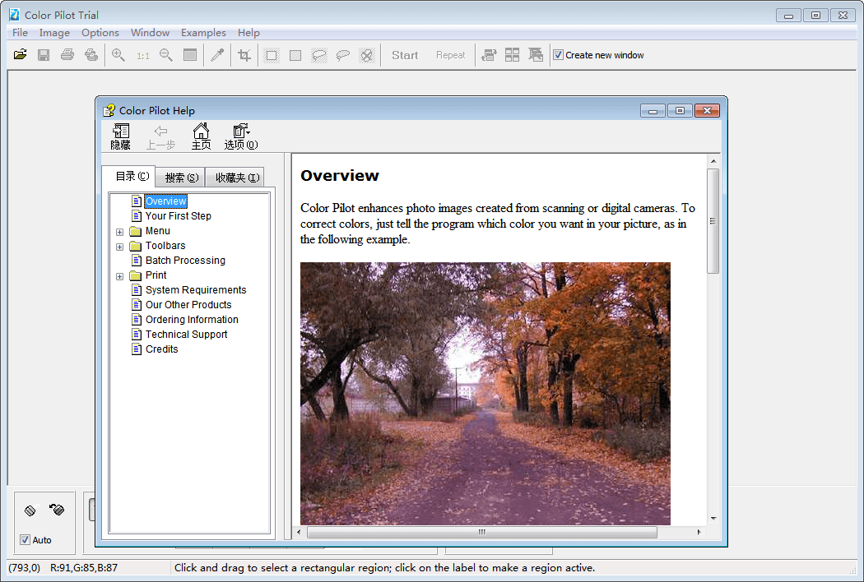Viewport: 864px width, 582px height.
Task: Click the single Print icon in toolbar
Action: pyautogui.click(x=67, y=54)
